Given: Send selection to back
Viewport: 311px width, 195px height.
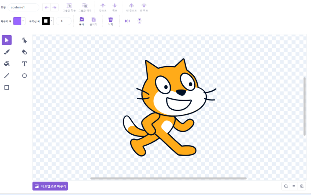Looking at the screenshot, I should [144, 8].
